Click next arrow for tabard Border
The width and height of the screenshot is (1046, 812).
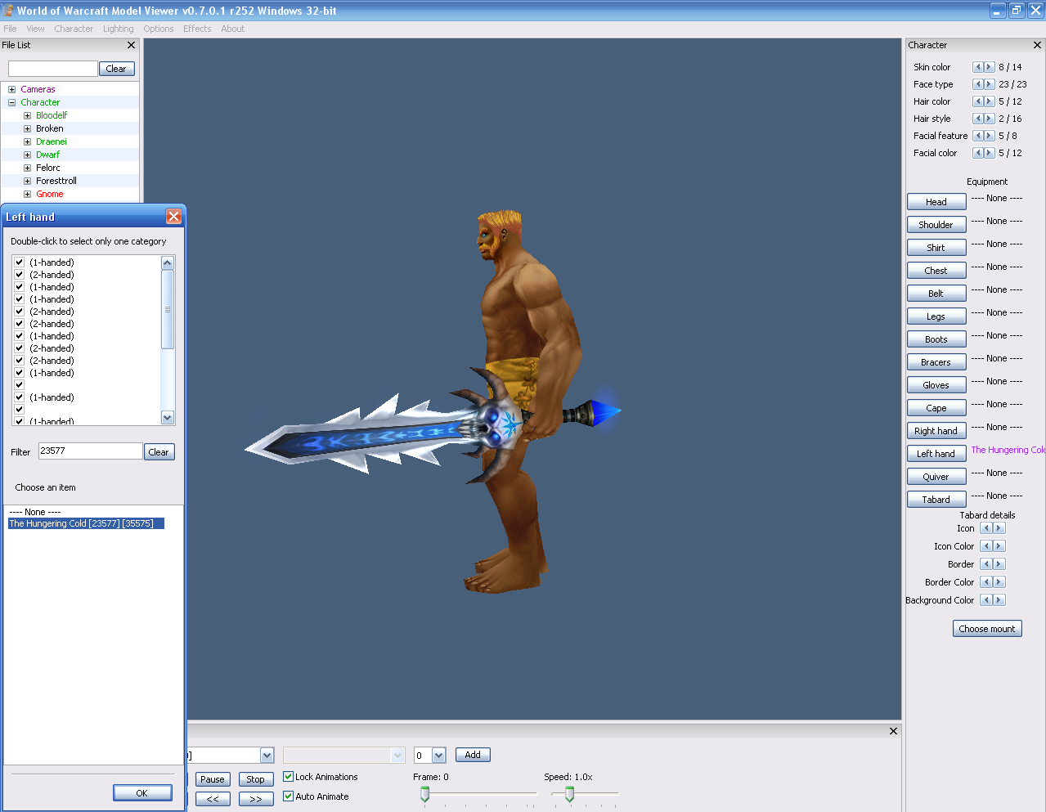[x=999, y=564]
